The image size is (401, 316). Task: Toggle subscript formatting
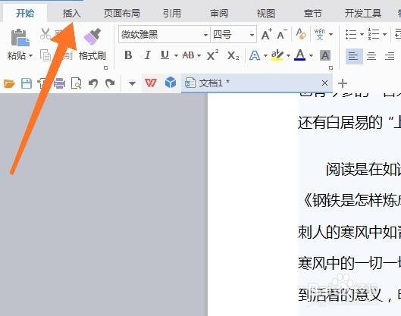click(233, 55)
